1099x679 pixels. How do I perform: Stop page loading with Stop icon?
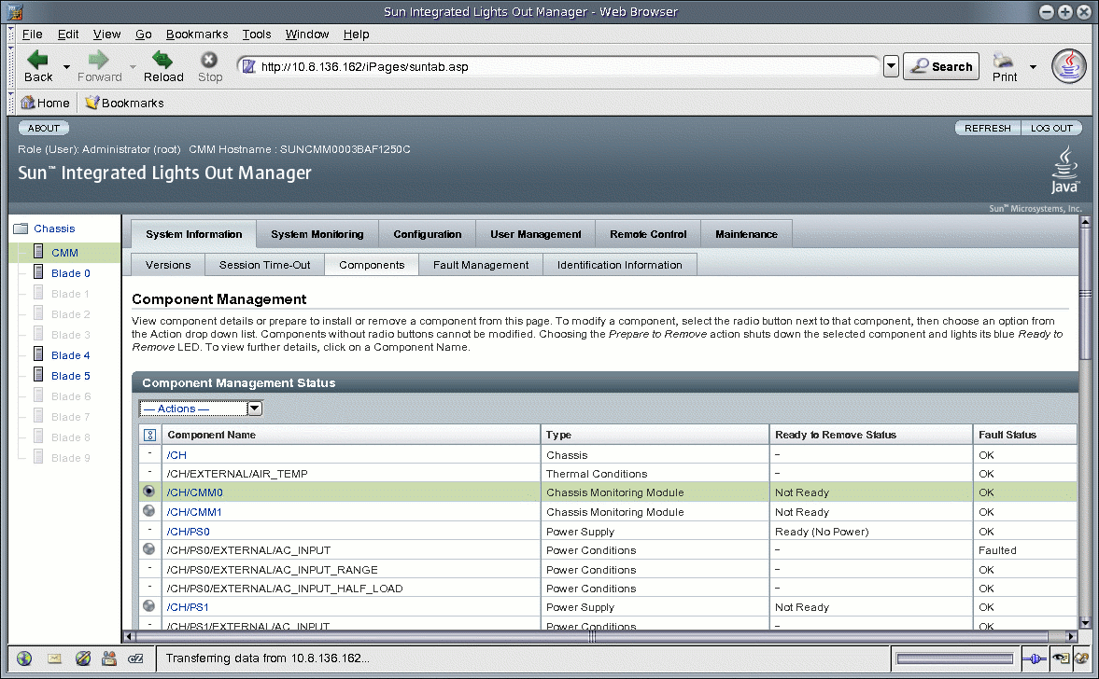(209, 61)
